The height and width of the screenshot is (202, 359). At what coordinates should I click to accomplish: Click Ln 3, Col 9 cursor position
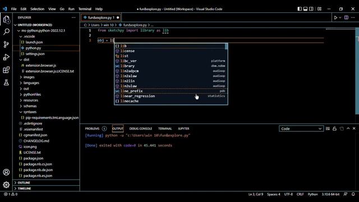(x=256, y=194)
